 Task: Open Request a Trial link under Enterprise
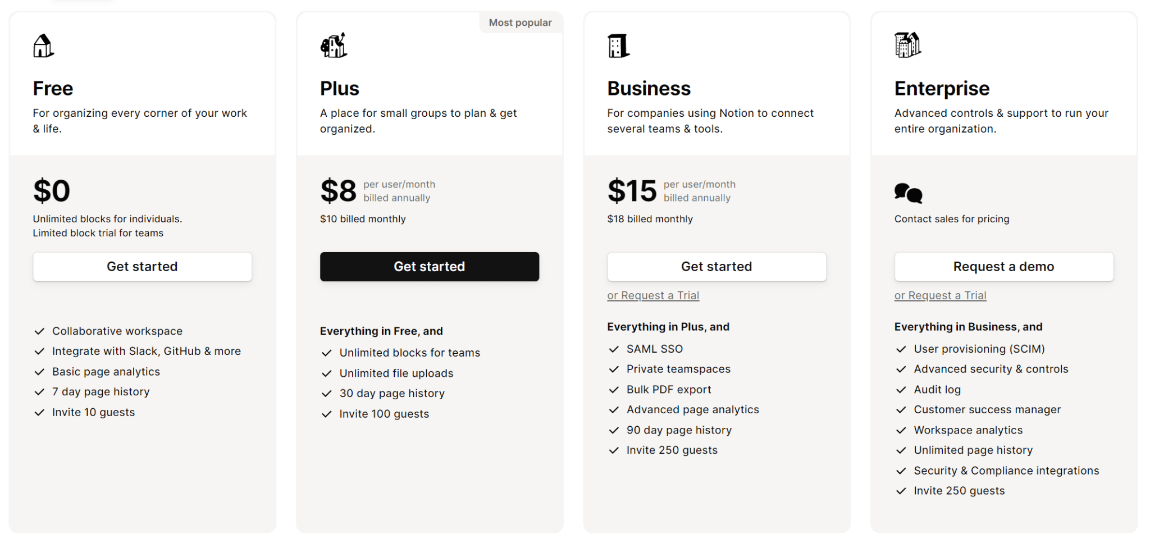[941, 295]
